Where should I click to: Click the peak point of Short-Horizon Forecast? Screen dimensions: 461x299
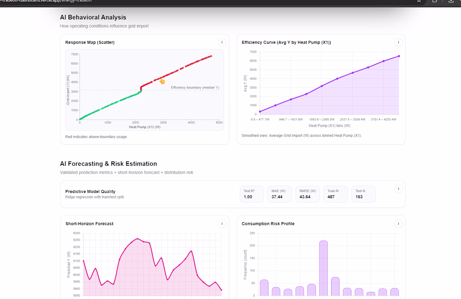tap(137, 239)
